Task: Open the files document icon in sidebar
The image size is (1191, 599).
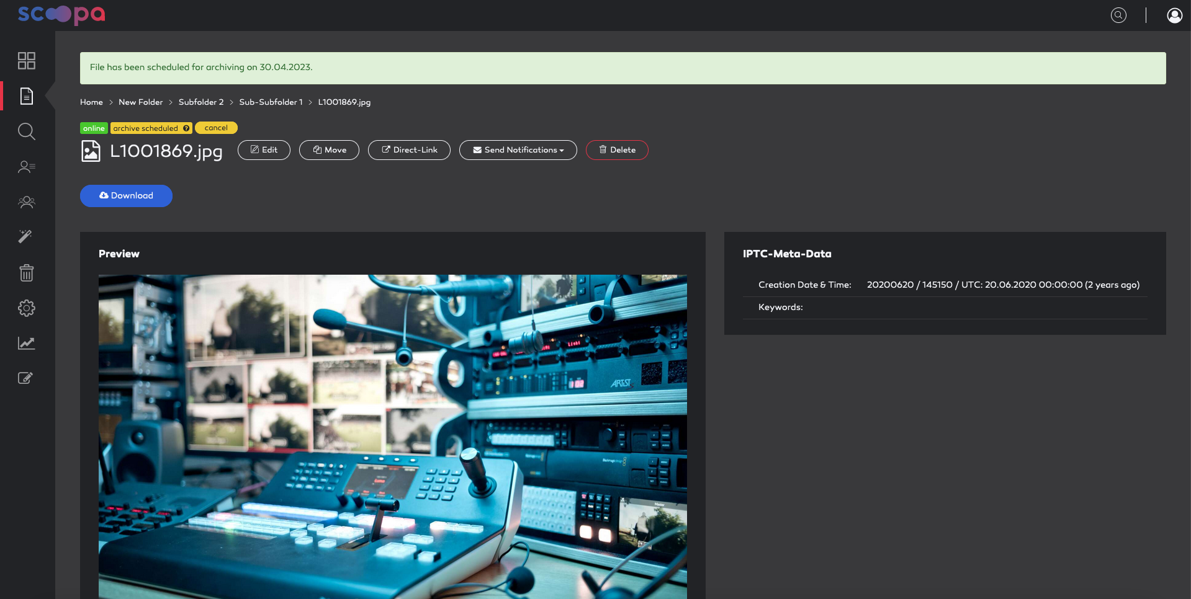Action: click(27, 96)
